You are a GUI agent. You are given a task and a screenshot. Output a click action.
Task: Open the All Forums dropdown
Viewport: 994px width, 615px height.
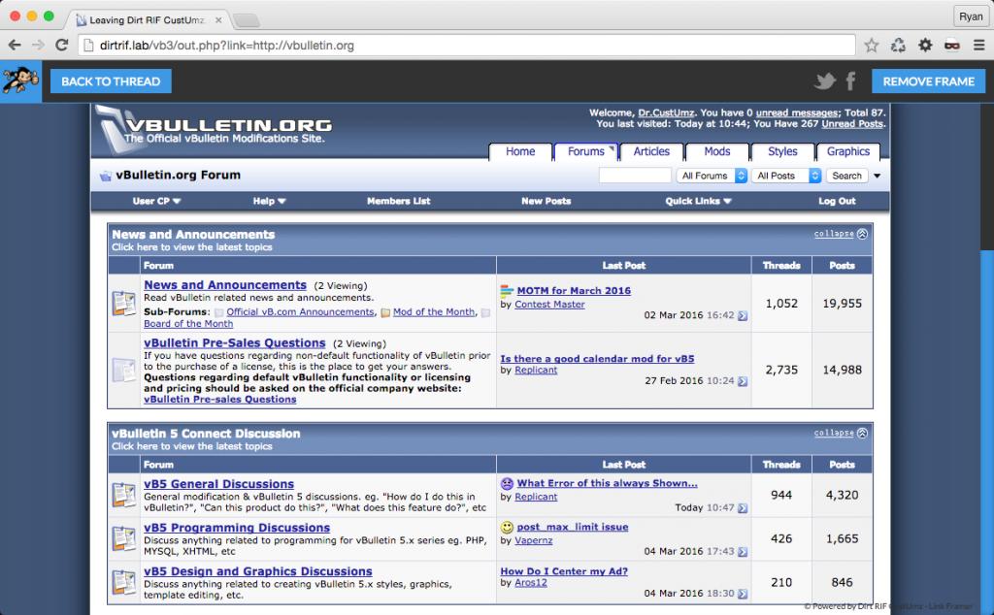pos(712,176)
